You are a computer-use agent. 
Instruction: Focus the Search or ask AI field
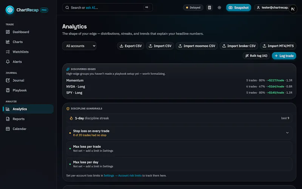(x=108, y=8)
